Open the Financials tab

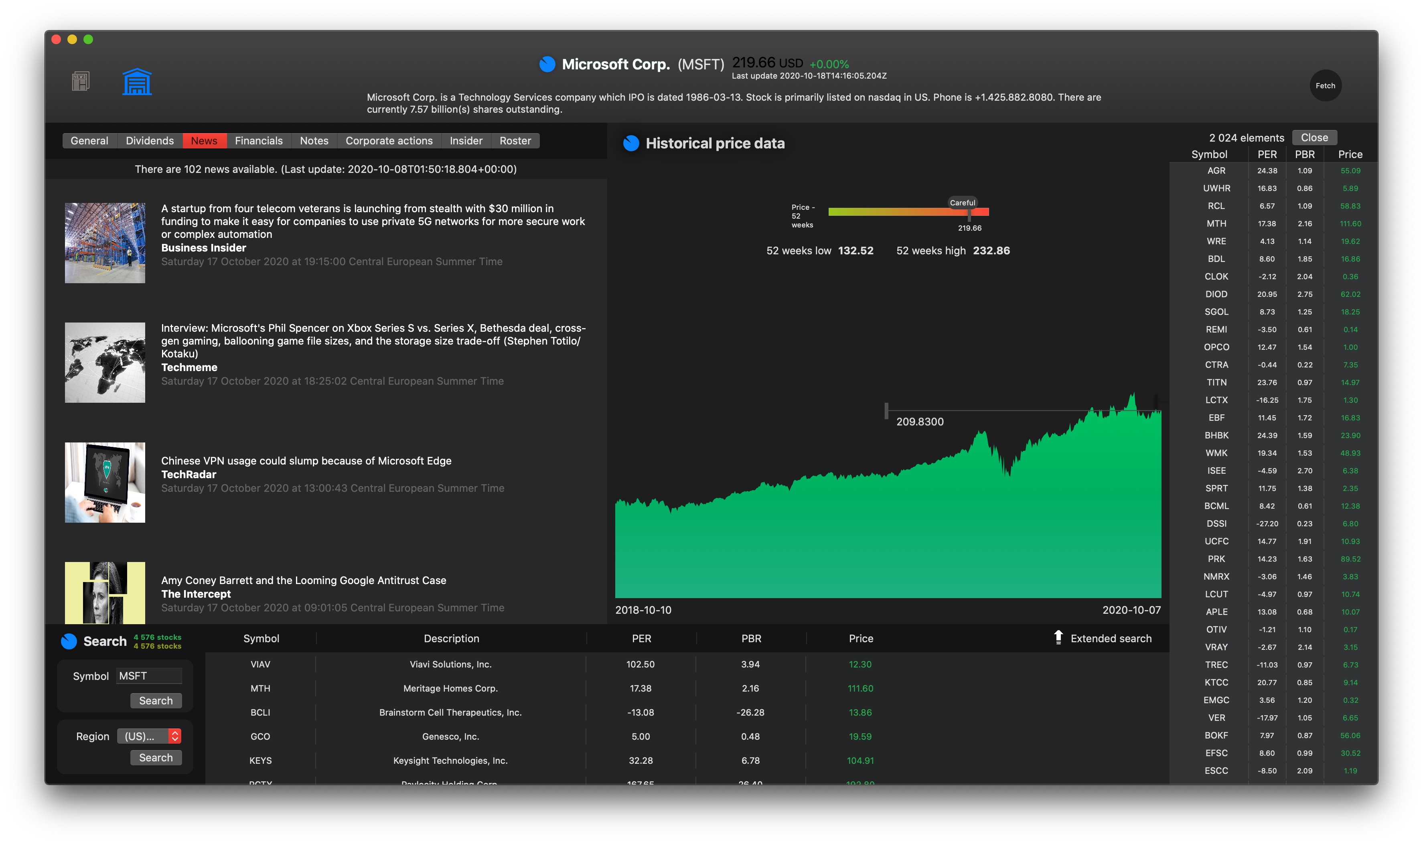[x=259, y=140]
